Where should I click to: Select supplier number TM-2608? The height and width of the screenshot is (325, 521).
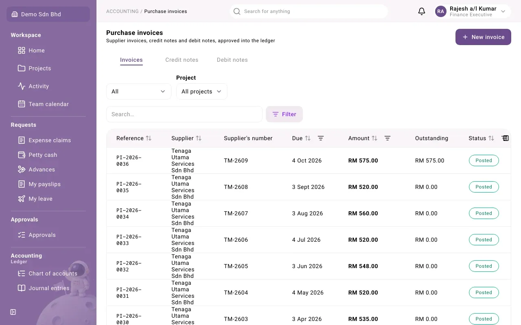236,187
